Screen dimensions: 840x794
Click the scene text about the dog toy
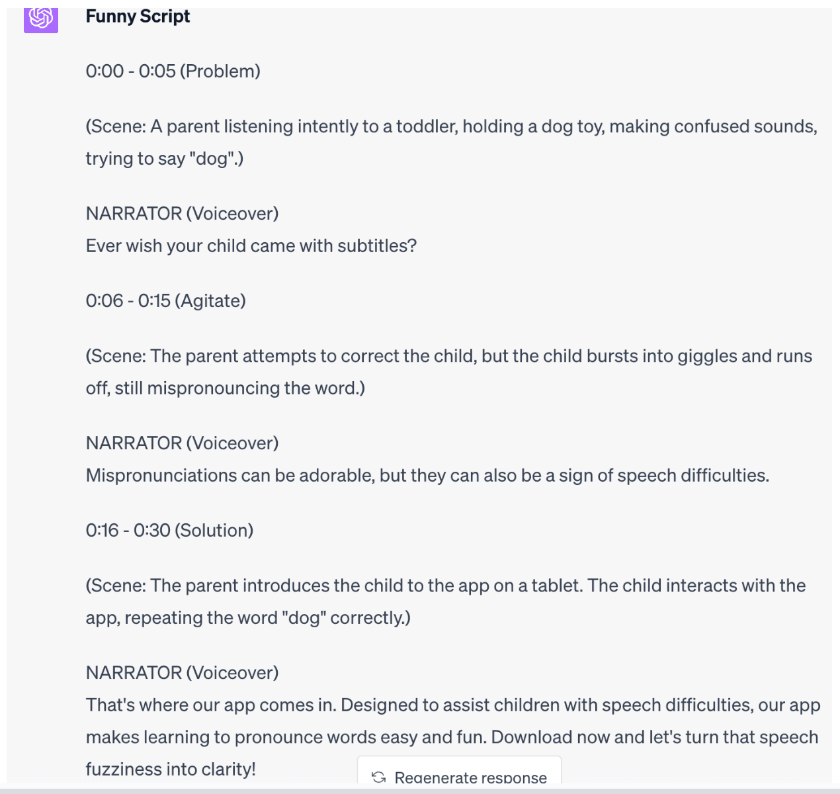(x=451, y=126)
